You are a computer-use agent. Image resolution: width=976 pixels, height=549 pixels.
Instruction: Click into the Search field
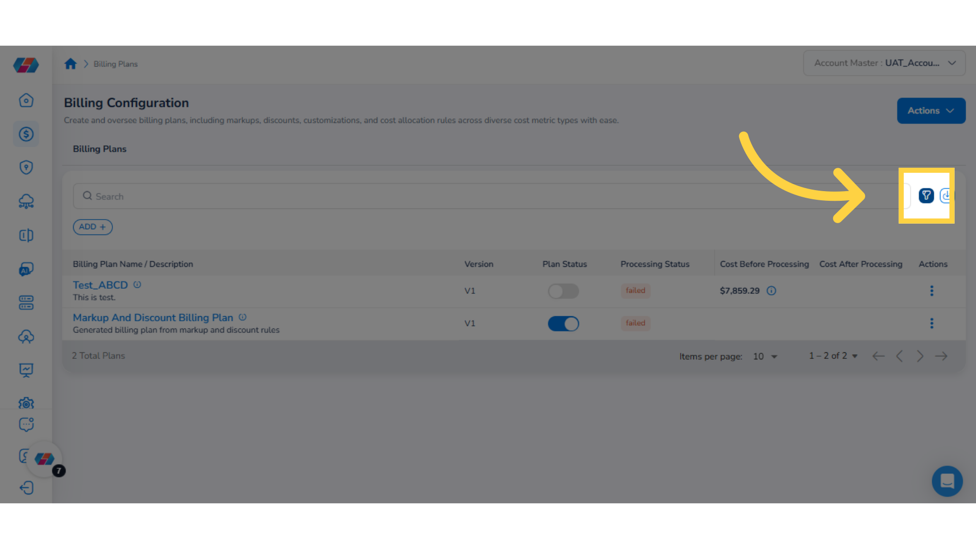[x=491, y=196]
